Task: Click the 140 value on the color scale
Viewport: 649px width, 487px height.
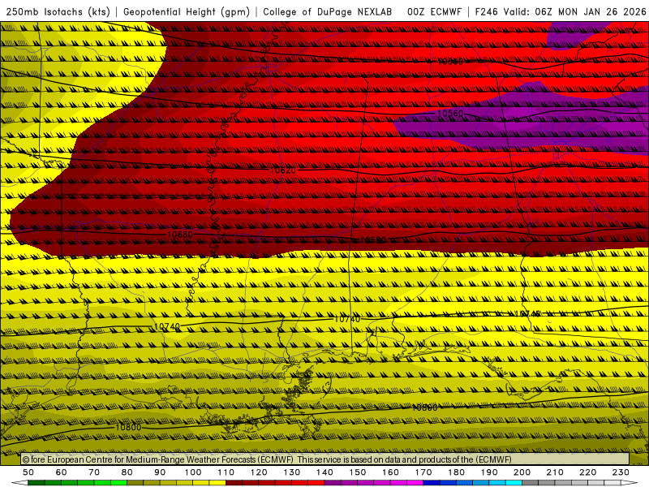Action: point(324,472)
